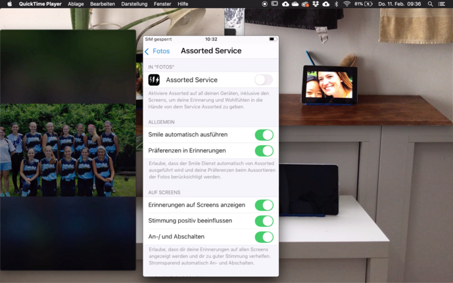The height and width of the screenshot is (283, 453).
Task: Toggle the An-/ und Abschalten switch
Action: (264, 237)
